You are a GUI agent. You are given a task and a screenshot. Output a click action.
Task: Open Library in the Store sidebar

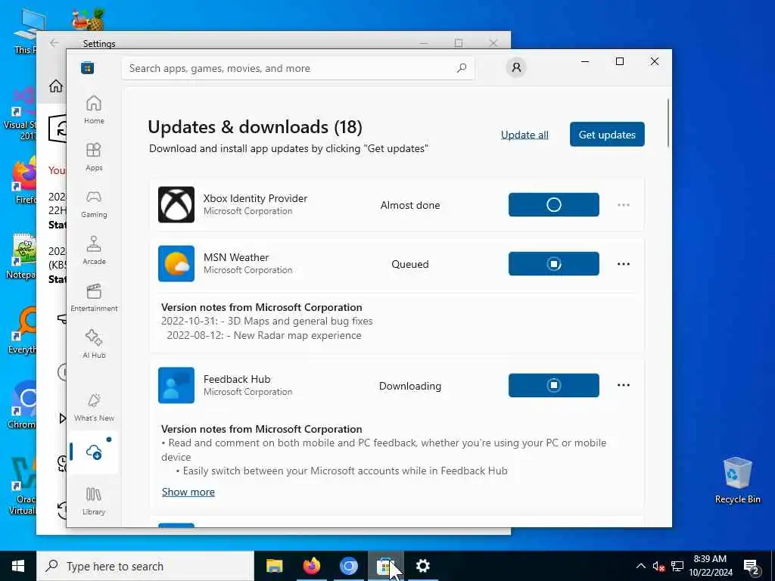[x=94, y=501]
